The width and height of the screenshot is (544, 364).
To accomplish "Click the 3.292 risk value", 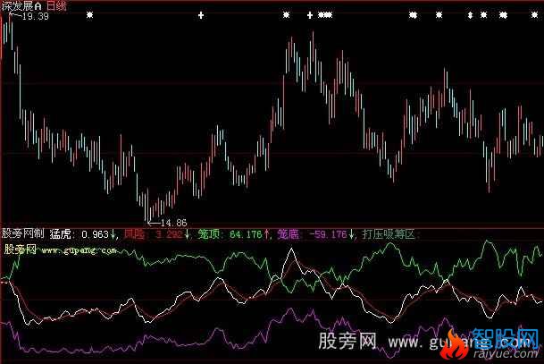I will (x=169, y=234).
